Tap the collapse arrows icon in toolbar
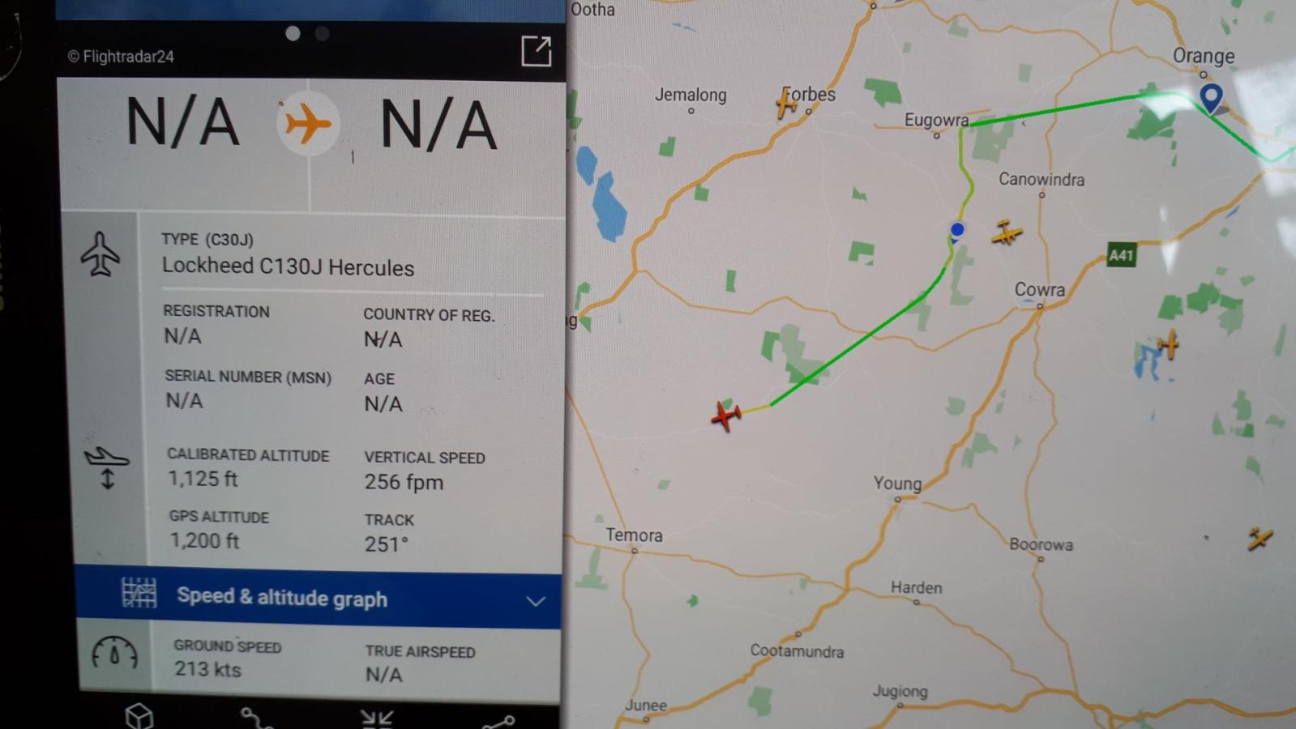 point(377,718)
